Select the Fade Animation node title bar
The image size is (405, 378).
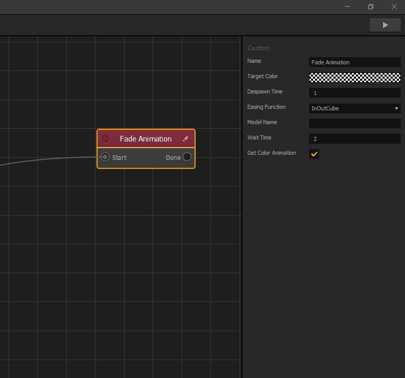point(146,139)
